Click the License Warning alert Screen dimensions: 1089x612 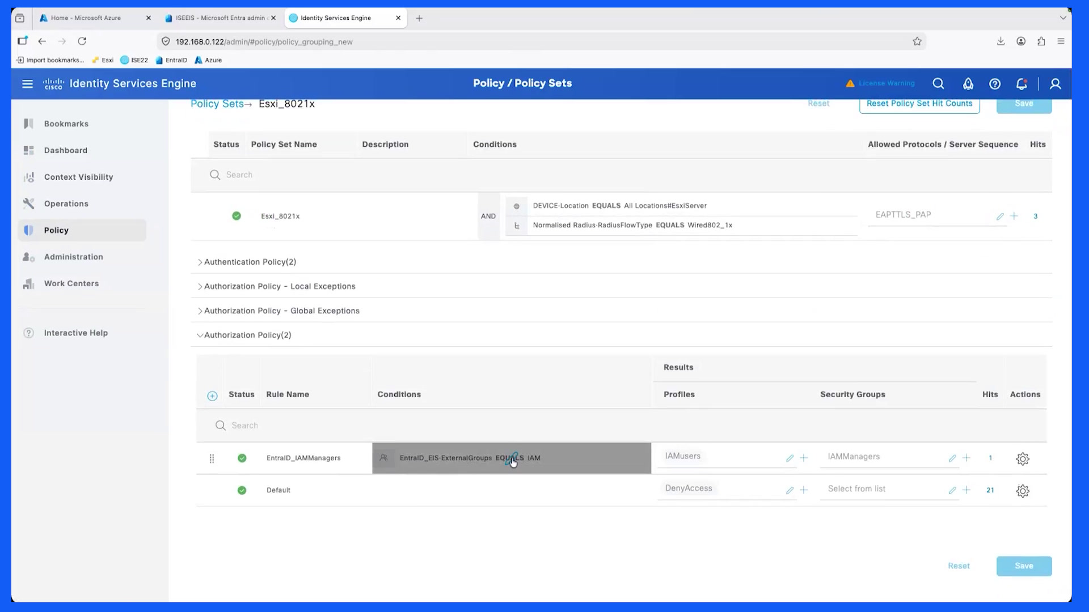(880, 83)
